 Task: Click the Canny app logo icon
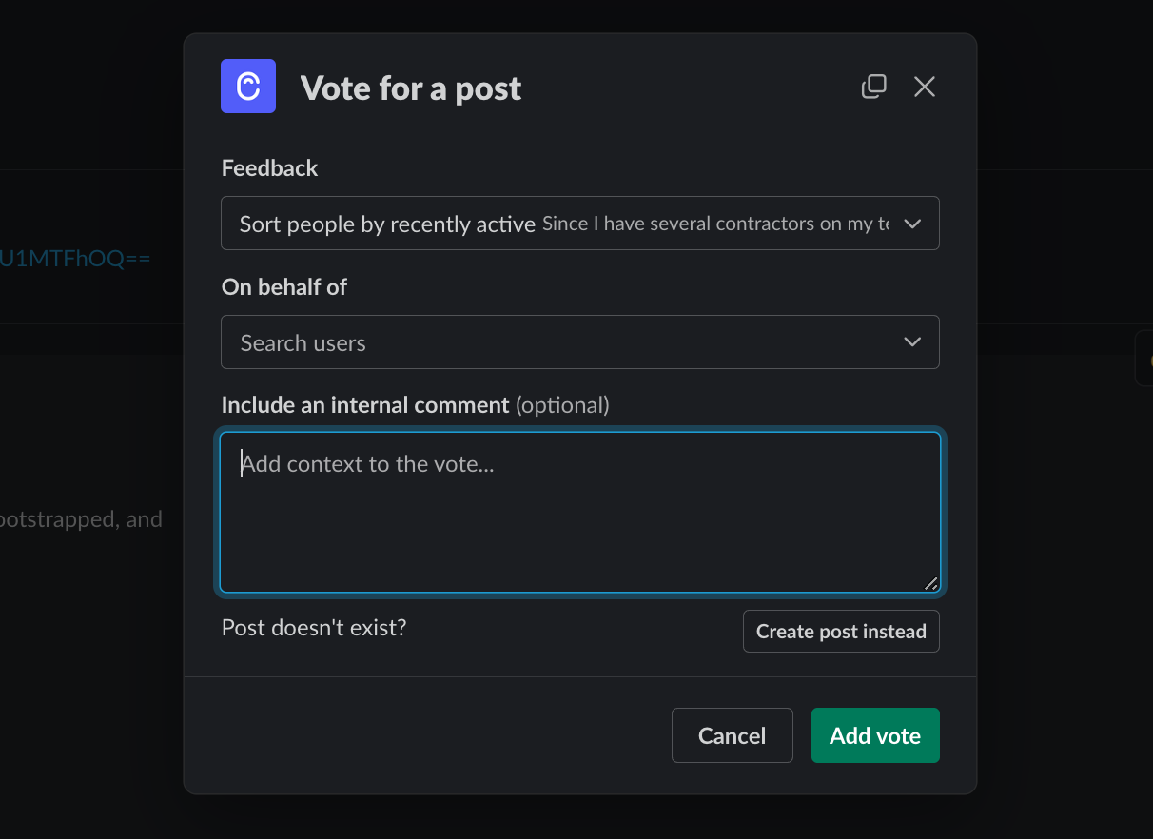click(x=248, y=87)
